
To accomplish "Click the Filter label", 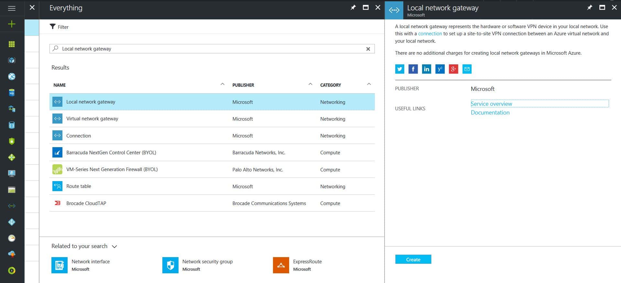I will click(63, 27).
